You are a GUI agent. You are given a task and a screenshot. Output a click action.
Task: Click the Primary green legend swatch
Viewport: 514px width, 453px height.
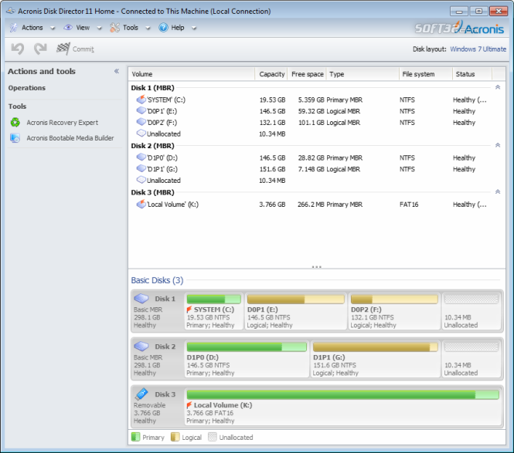(x=135, y=437)
